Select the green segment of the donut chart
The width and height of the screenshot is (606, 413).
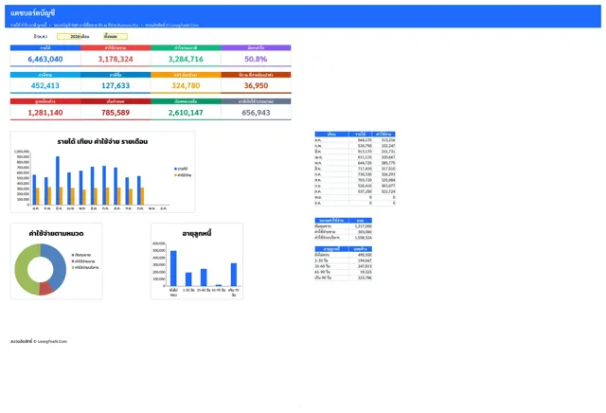pyautogui.click(x=22, y=270)
